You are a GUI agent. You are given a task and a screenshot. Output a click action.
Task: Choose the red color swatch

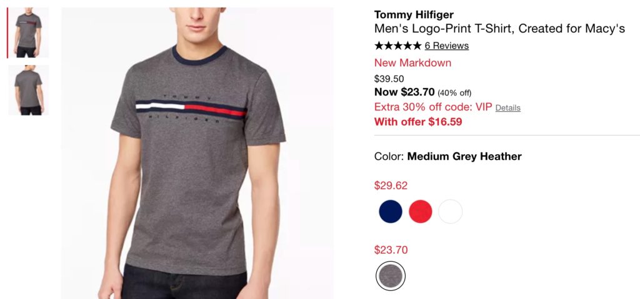tap(421, 212)
